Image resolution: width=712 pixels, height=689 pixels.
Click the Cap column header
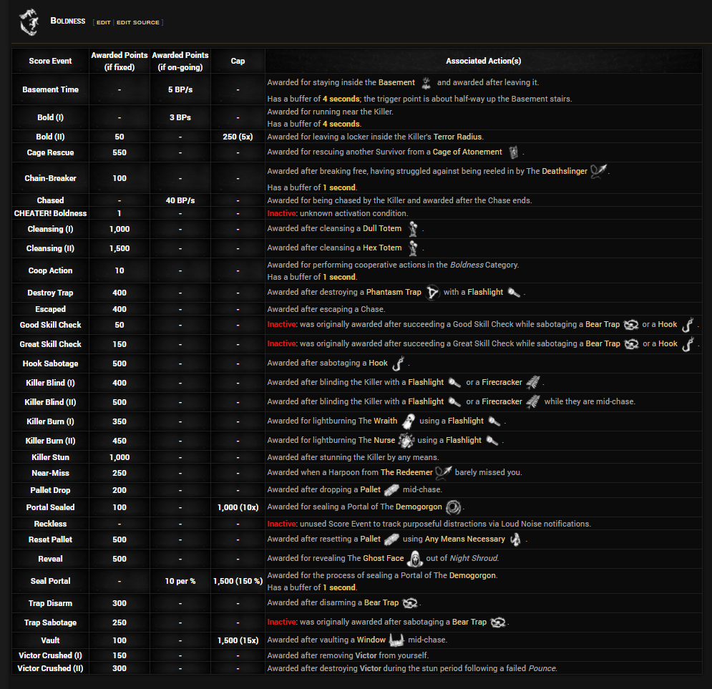click(238, 61)
